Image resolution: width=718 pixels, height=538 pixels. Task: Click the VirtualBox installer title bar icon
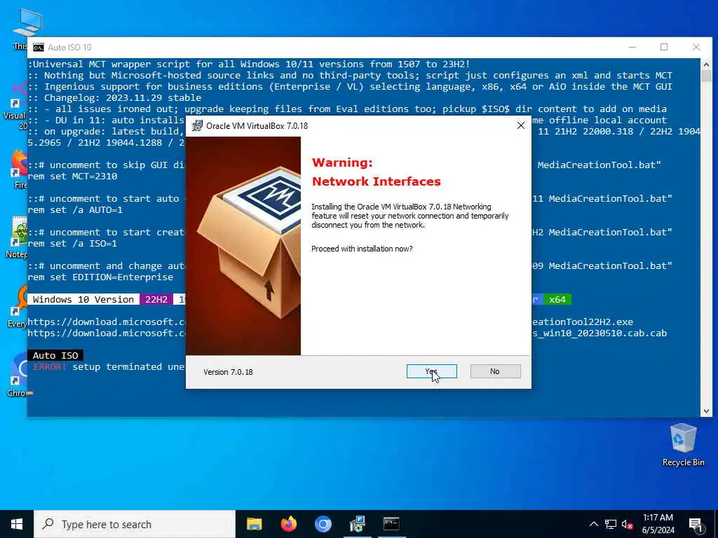[197, 126]
